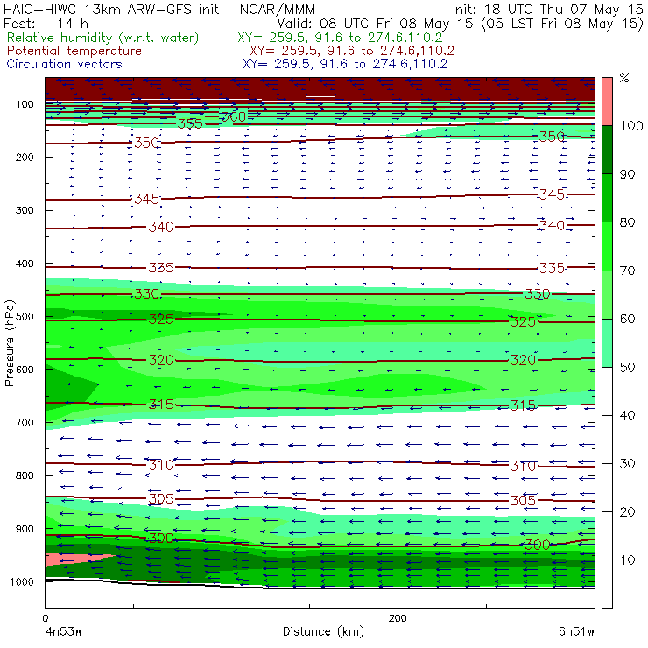Click the colorbar '50' tick label

[x=627, y=368]
